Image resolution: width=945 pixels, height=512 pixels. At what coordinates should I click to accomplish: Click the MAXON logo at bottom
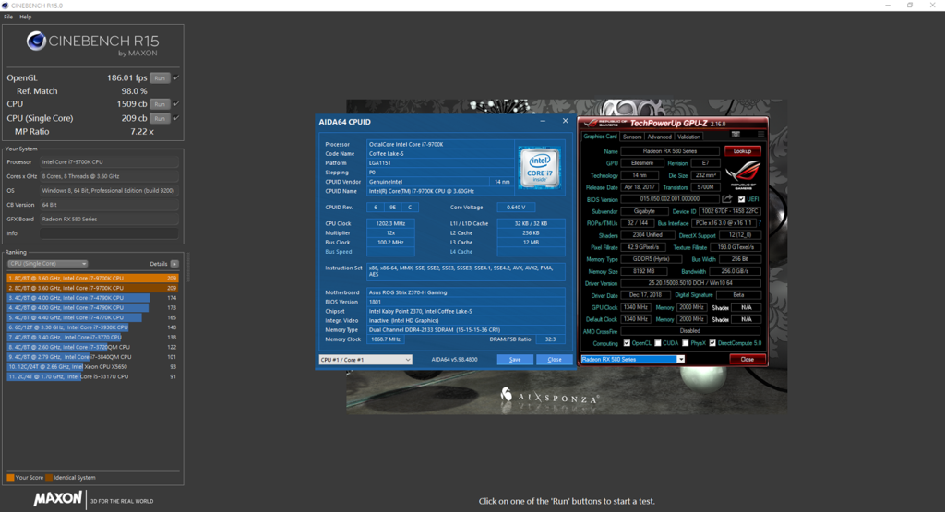57,499
